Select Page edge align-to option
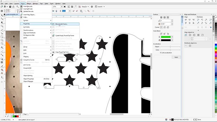The image size is (217, 122). [x=190, y=35]
